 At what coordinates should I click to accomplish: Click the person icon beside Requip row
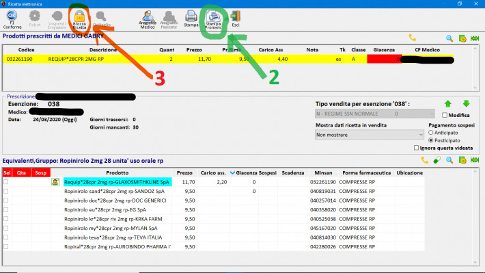point(55,182)
